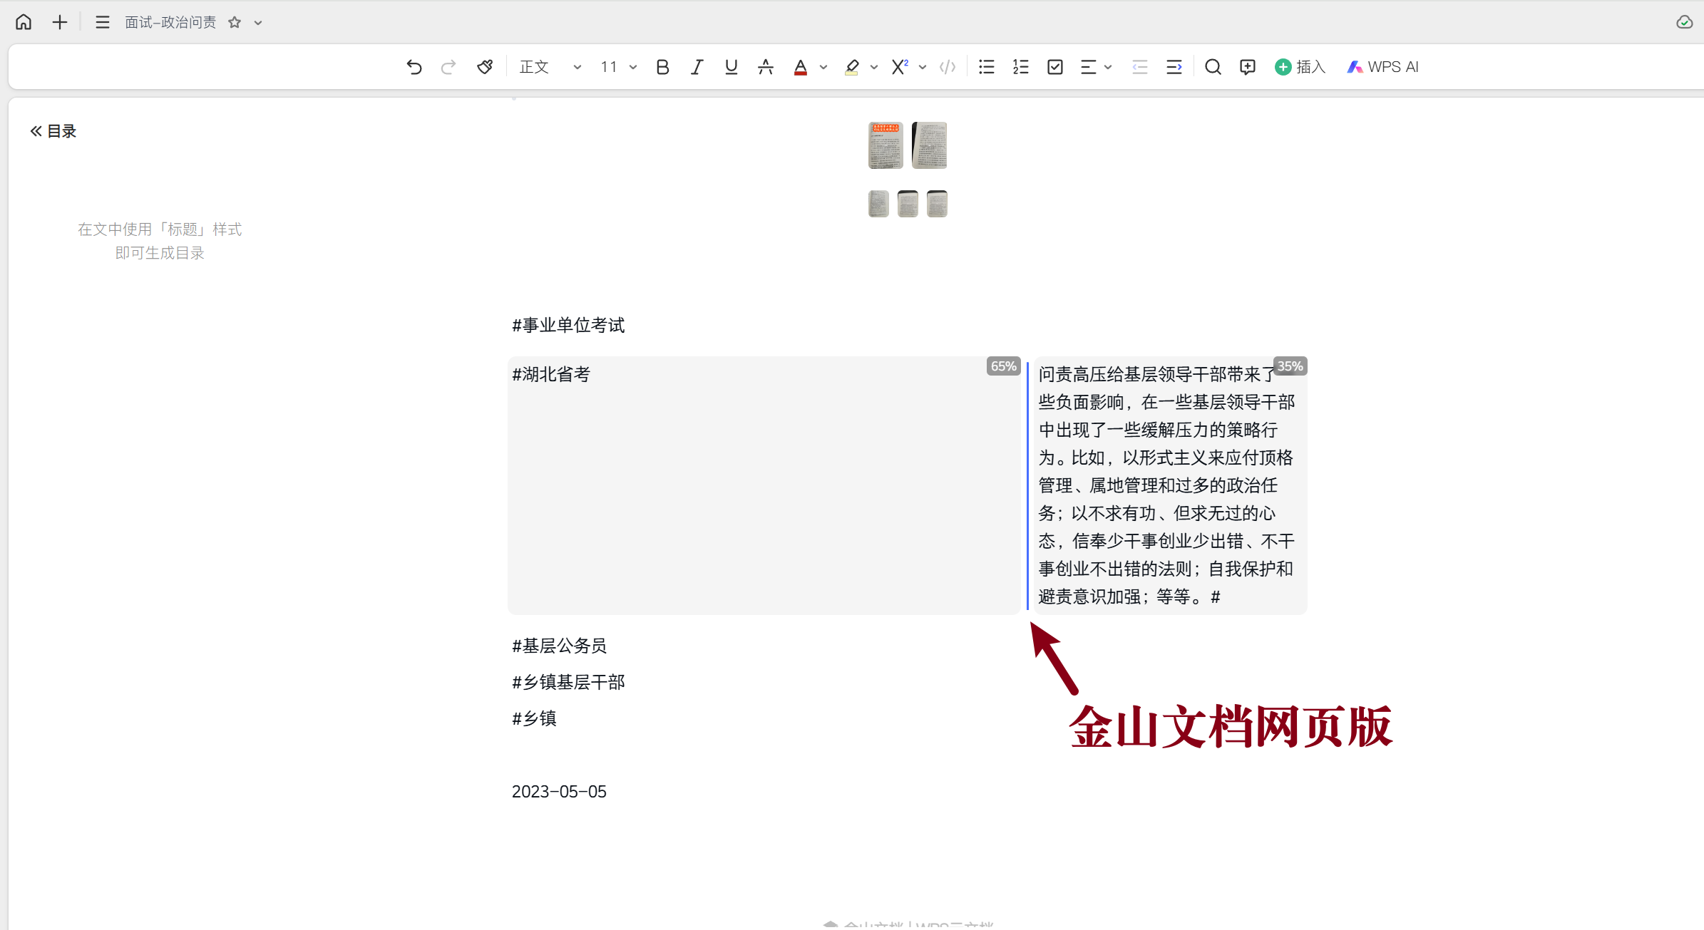The height and width of the screenshot is (930, 1704).
Task: Open the text alignment dropdown arrow
Action: point(1108,67)
